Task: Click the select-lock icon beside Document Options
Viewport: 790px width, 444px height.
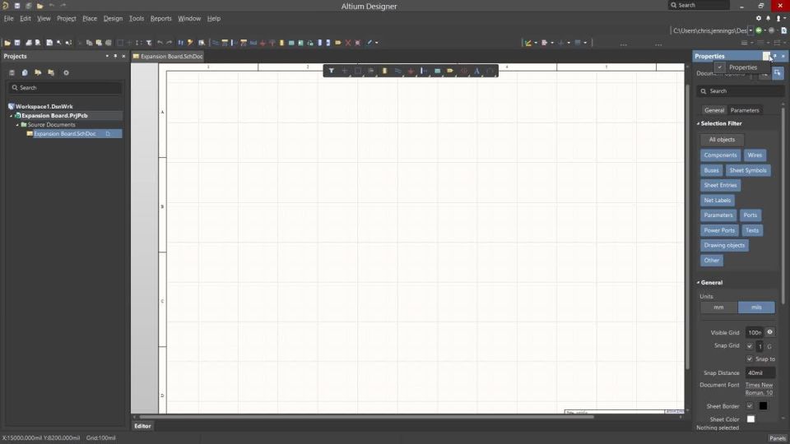Action: point(778,73)
